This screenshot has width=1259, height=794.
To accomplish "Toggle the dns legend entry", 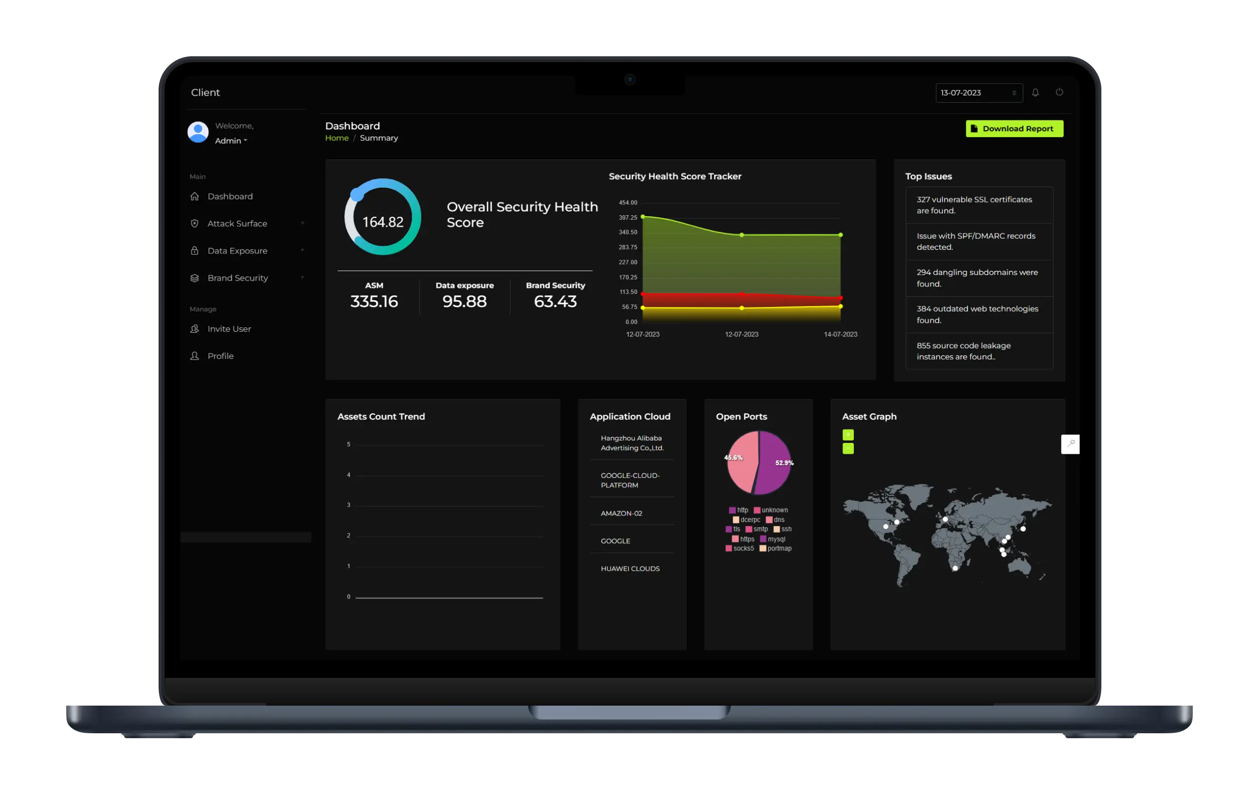I will [775, 520].
